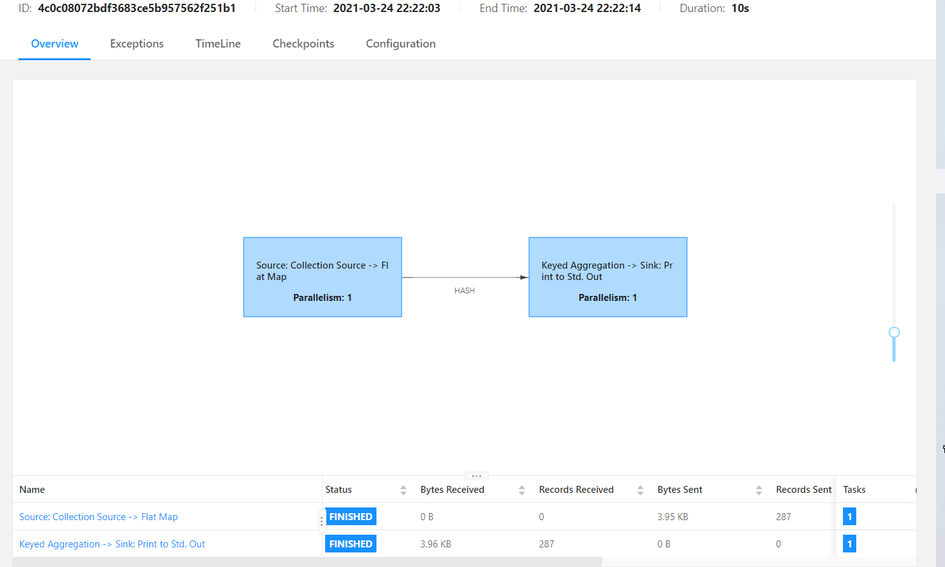The height and width of the screenshot is (567, 945).
Task: Click the graph zoom slider handle
Action: point(894,333)
